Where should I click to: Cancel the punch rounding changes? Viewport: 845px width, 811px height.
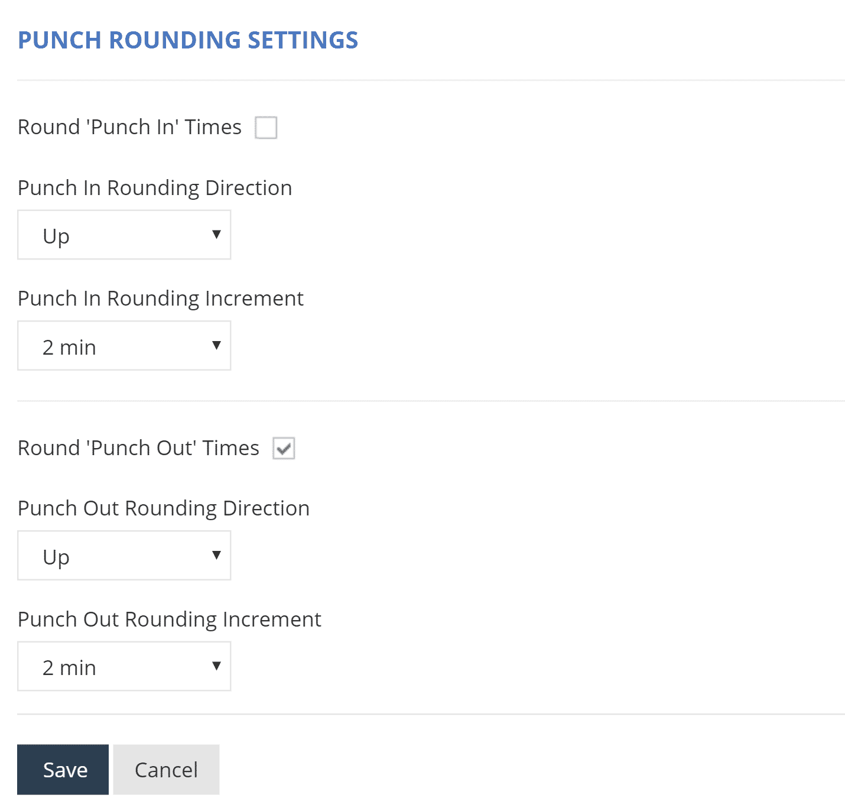pyautogui.click(x=166, y=770)
